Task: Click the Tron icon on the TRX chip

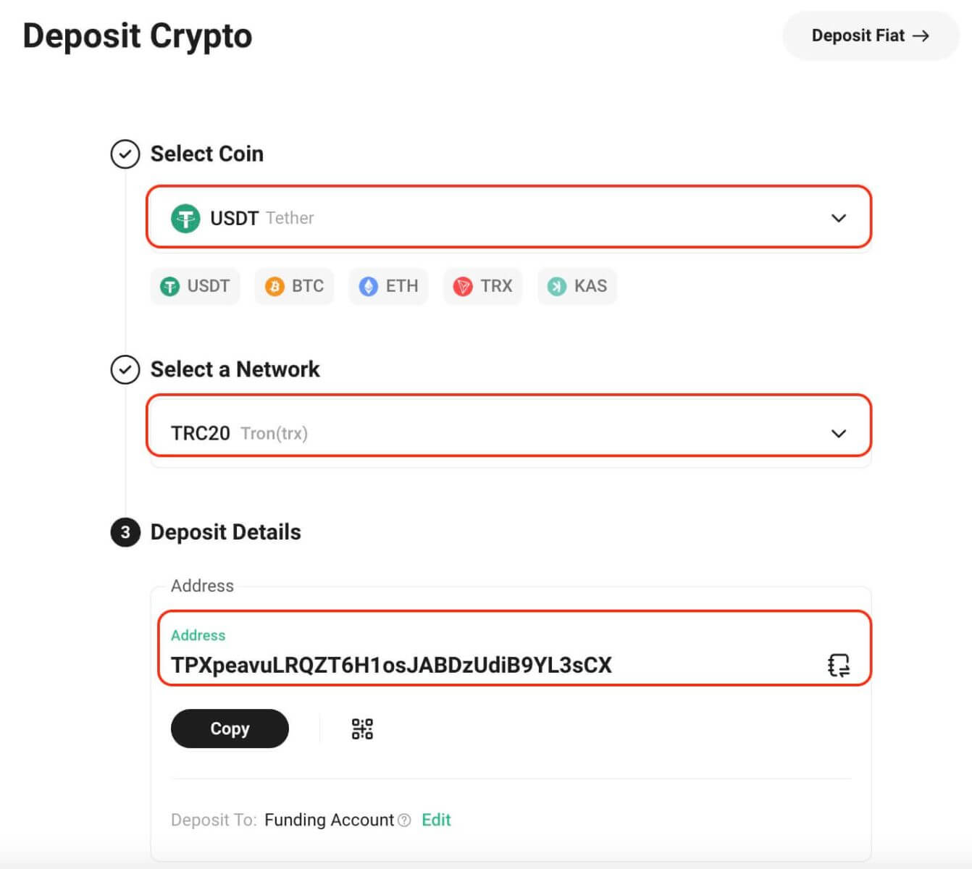Action: [462, 286]
